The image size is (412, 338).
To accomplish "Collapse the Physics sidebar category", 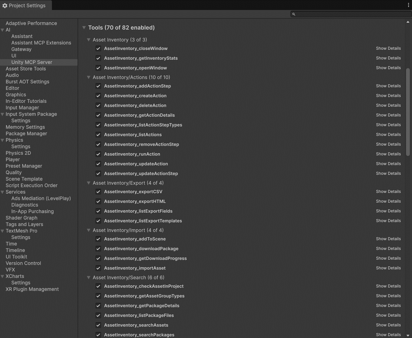I will (2, 140).
